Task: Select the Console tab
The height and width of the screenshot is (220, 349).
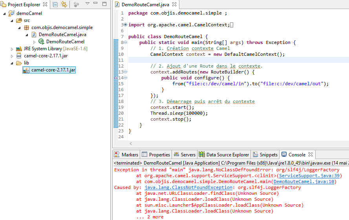Action: (293, 154)
